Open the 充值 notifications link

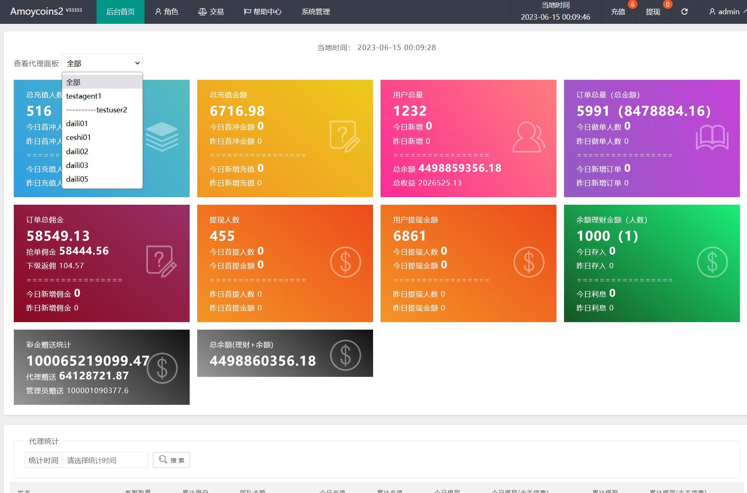618,12
